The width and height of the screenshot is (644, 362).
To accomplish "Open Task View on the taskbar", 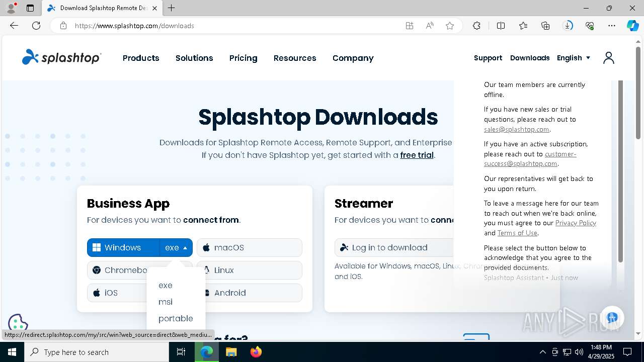I will pos(181,352).
